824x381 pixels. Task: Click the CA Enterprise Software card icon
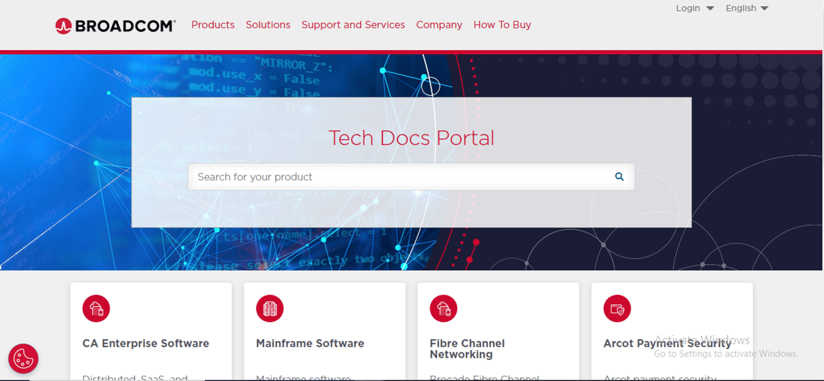(x=97, y=309)
